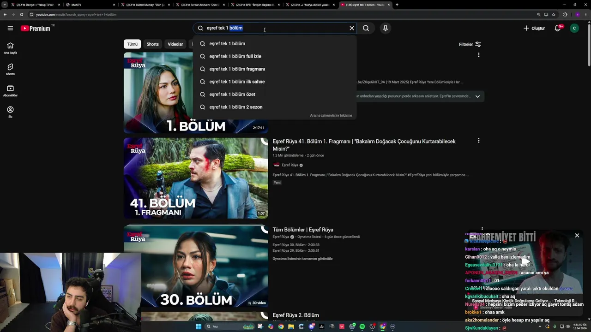Select the Shorts filter chip
The image size is (591, 332).
click(152, 44)
